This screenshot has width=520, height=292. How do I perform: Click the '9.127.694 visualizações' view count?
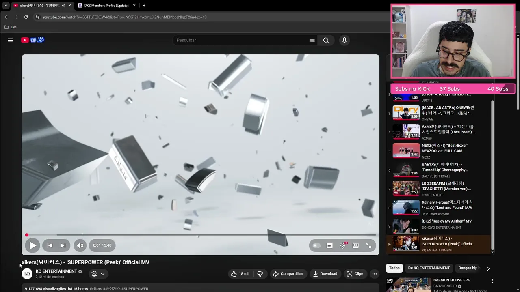click(45, 289)
